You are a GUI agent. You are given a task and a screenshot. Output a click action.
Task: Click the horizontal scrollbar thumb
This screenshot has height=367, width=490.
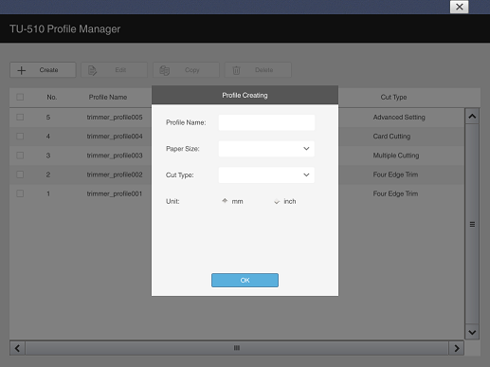coord(237,348)
